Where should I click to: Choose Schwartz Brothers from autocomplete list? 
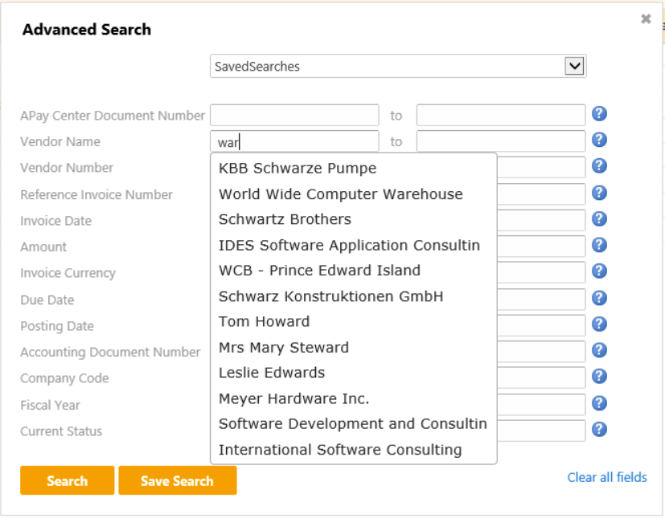[x=285, y=219]
